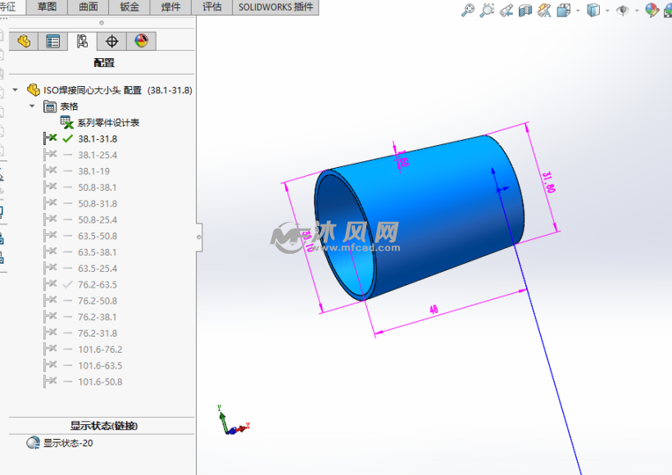Open the DisplayManager color ball tab
This screenshot has width=672, height=475.
point(141,41)
